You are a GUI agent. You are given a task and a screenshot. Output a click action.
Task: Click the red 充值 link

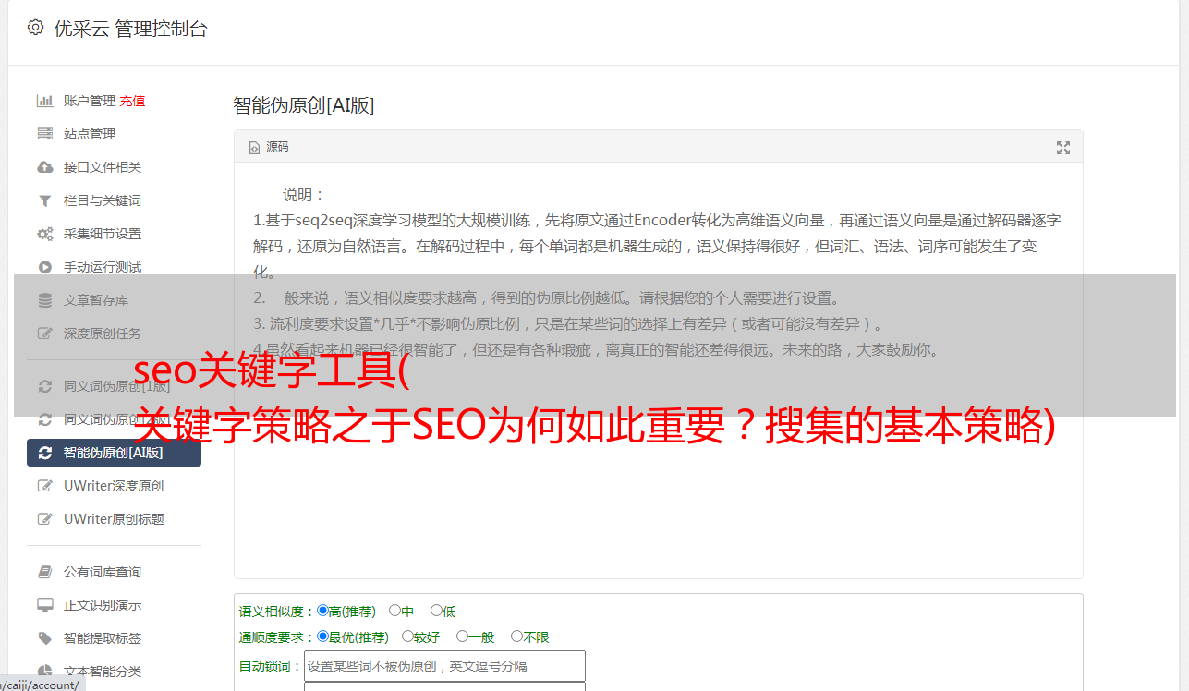click(x=132, y=101)
